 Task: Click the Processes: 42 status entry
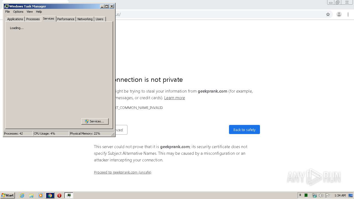pyautogui.click(x=18, y=133)
